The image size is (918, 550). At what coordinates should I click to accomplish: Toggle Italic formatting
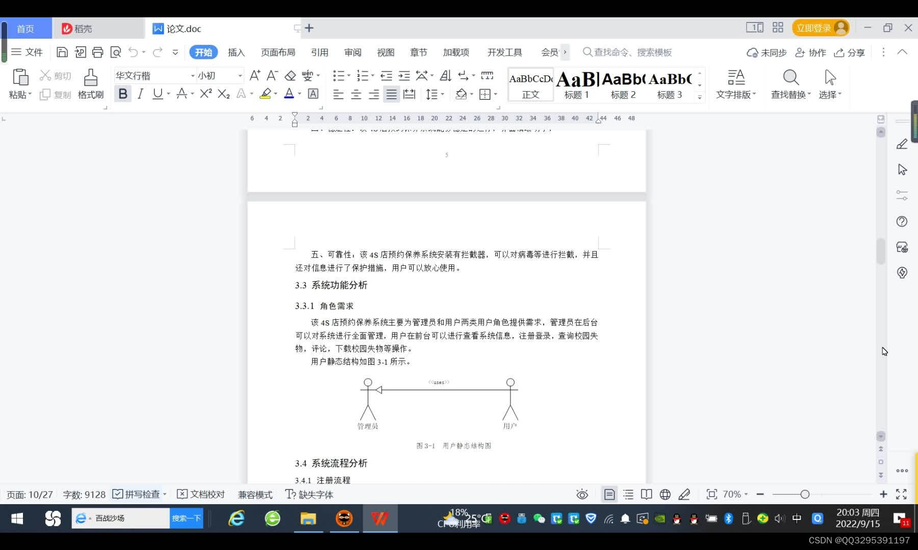140,94
